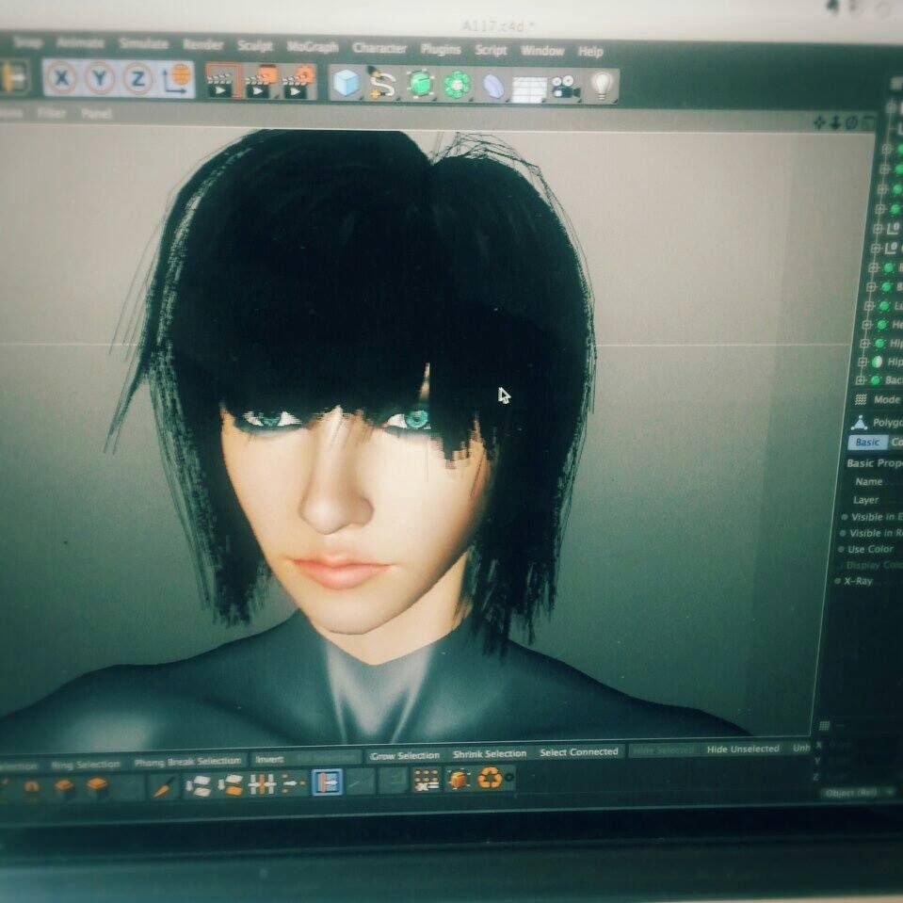The image size is (903, 903).
Task: Open the Render menu
Action: (202, 44)
